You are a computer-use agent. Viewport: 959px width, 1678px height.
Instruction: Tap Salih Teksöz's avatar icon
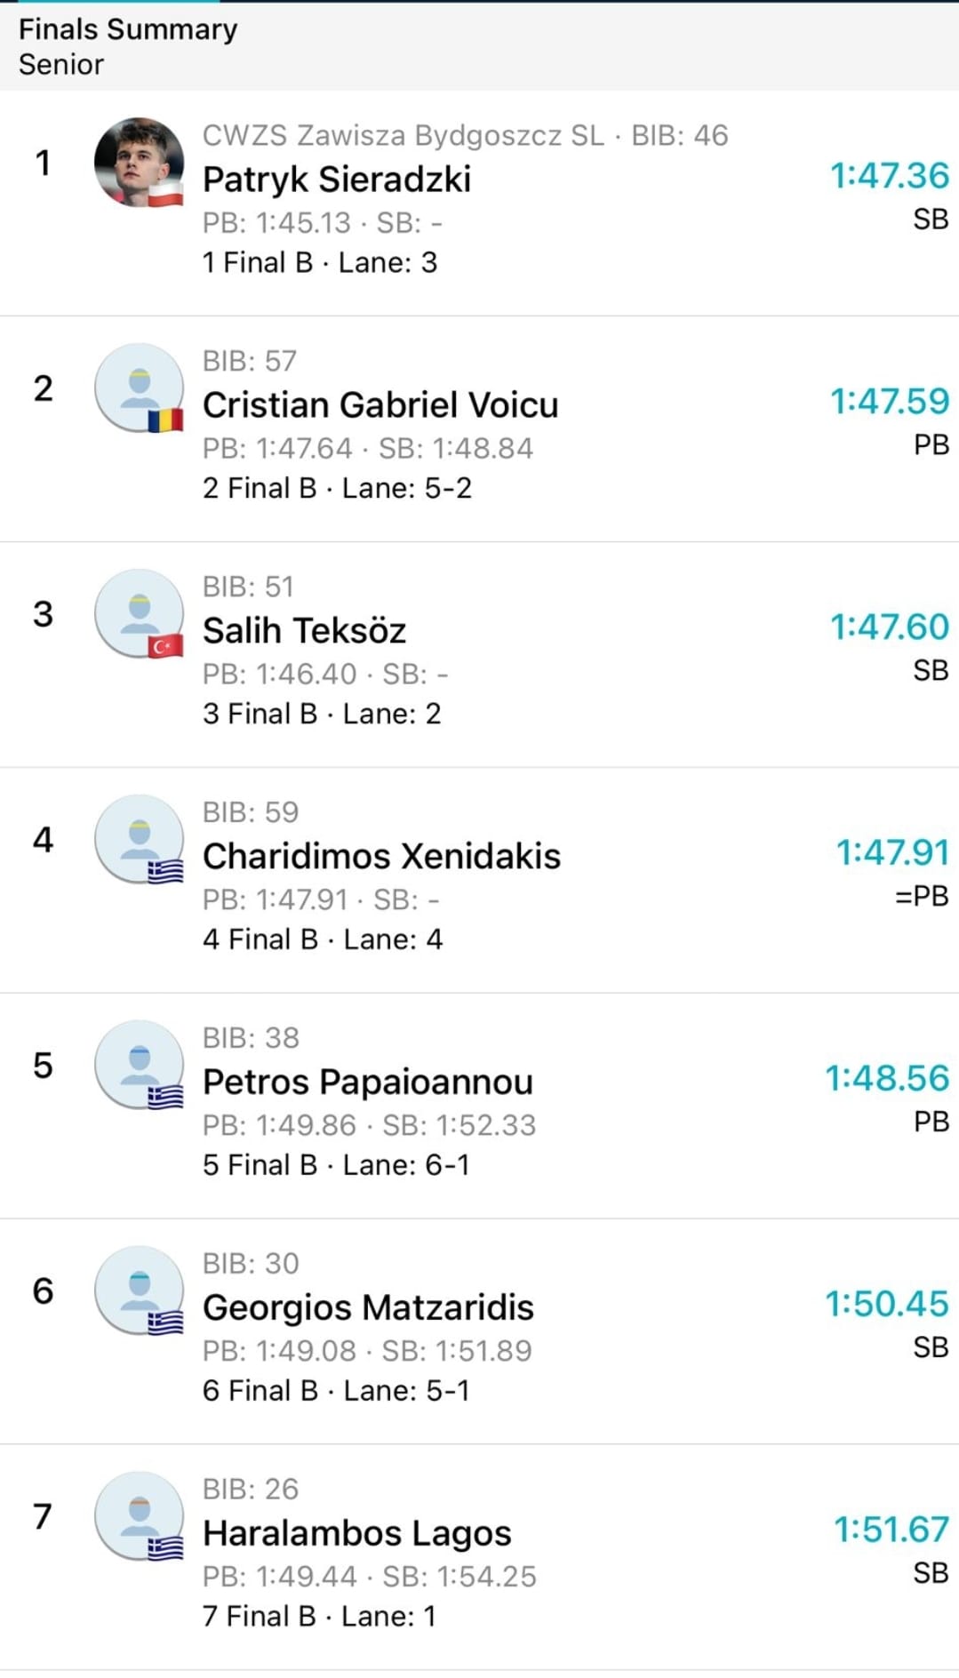pyautogui.click(x=139, y=613)
